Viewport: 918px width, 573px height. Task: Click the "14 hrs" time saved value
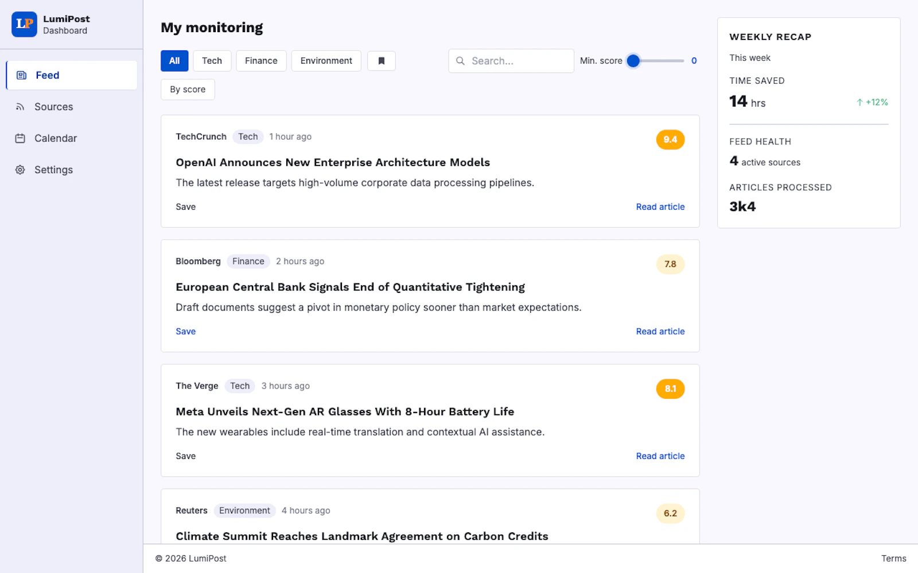pyautogui.click(x=747, y=101)
